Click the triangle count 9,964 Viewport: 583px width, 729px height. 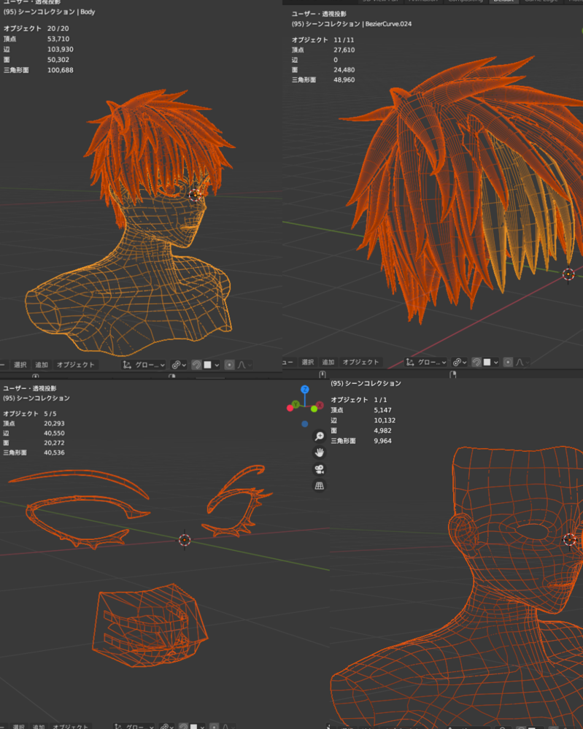pos(382,441)
